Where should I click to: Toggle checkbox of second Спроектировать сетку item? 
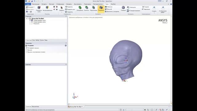pos(30,22)
